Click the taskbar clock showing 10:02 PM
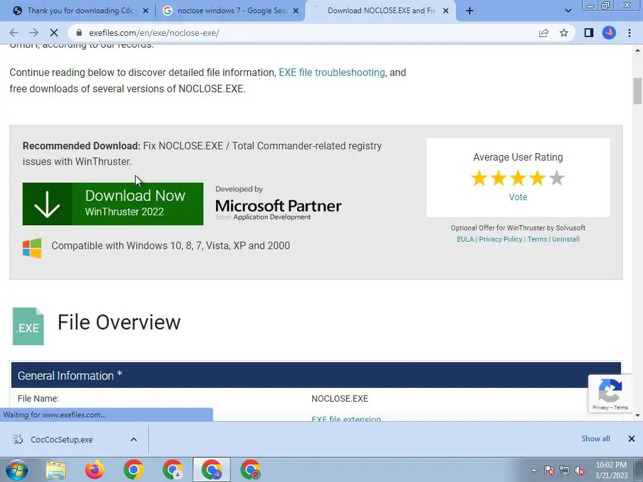Screen dimensions: 643x482 point(612,470)
